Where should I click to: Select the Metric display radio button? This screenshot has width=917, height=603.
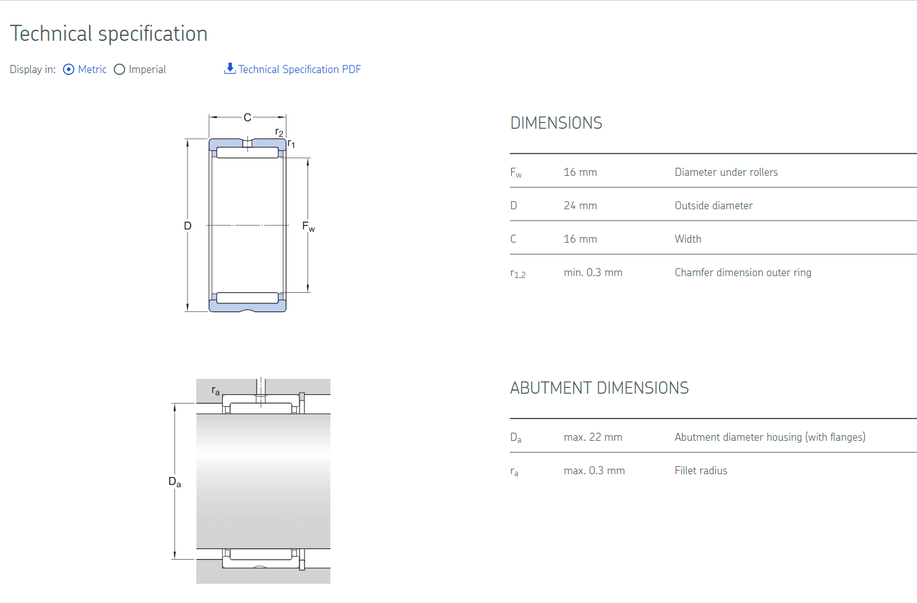click(x=69, y=69)
